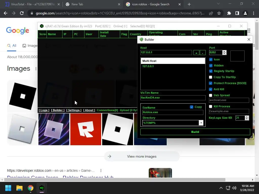
Task: Open the Chrome extensions puzzle icon
Action: coord(229,13)
